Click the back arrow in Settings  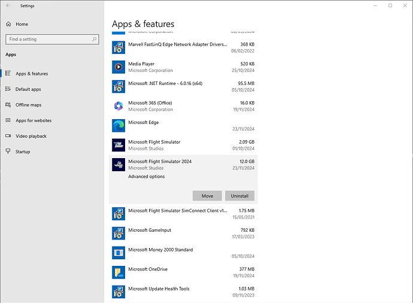click(8, 5)
